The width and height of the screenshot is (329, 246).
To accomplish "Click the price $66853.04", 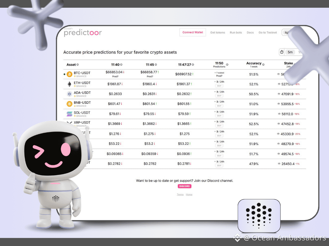I will [114, 72].
